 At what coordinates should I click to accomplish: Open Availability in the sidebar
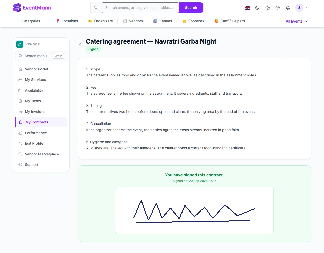click(x=41, y=90)
